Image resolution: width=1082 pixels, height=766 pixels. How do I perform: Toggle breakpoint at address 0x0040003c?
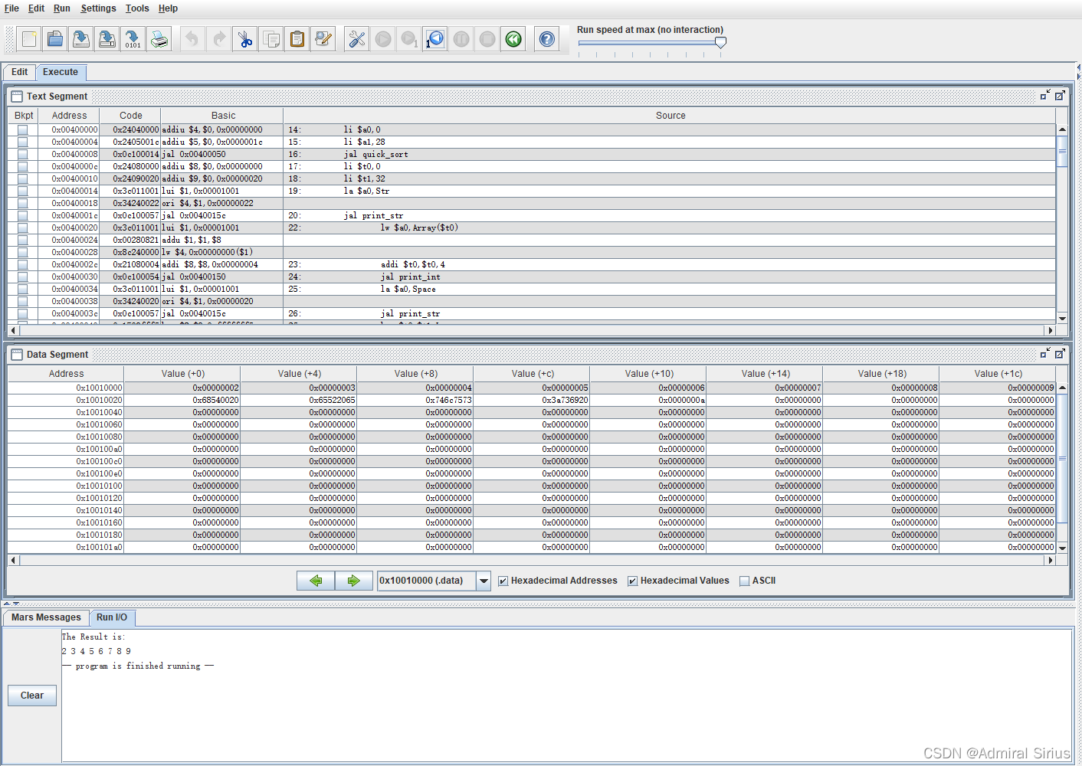(x=23, y=313)
